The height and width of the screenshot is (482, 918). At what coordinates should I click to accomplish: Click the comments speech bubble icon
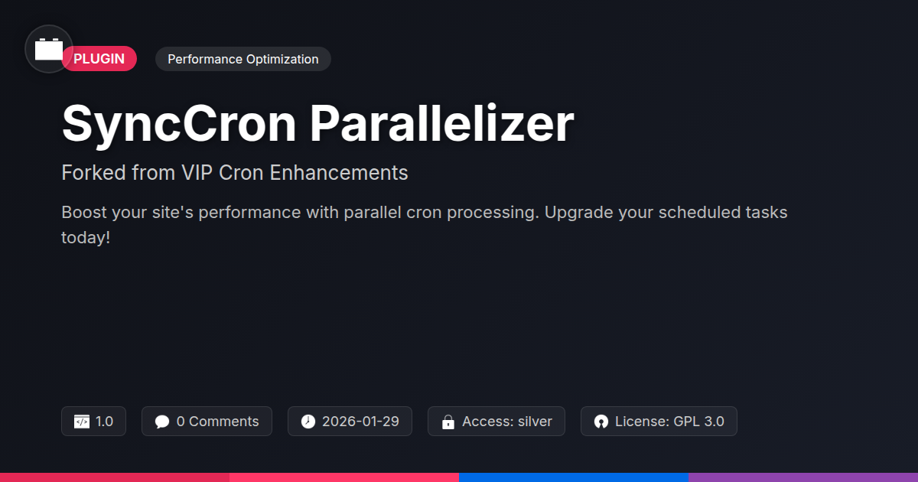pos(162,422)
